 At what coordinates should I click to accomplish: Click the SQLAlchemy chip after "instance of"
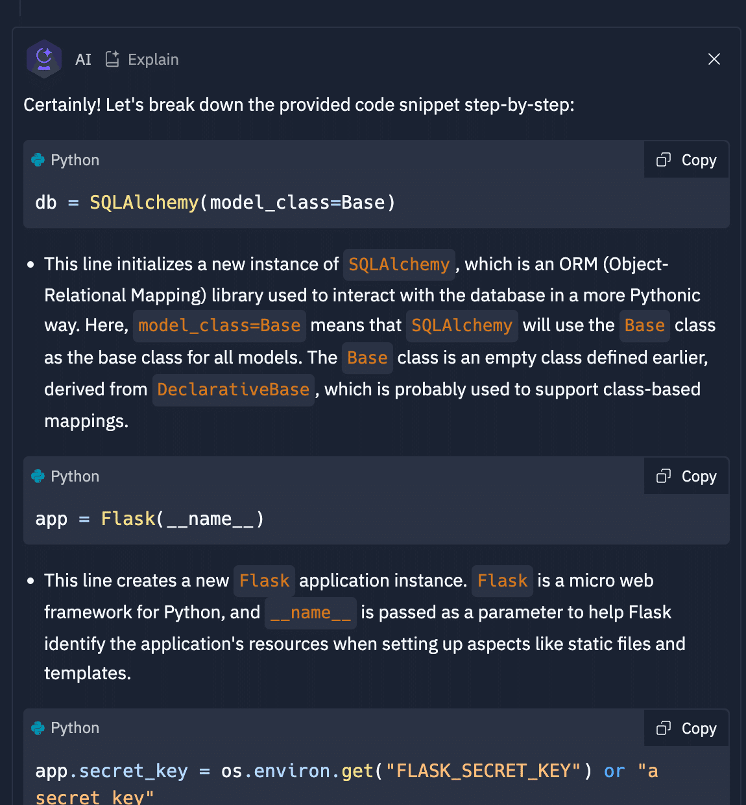point(399,264)
